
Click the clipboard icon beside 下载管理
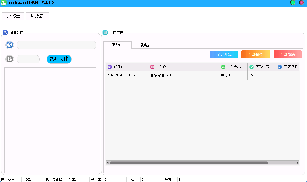105,33
